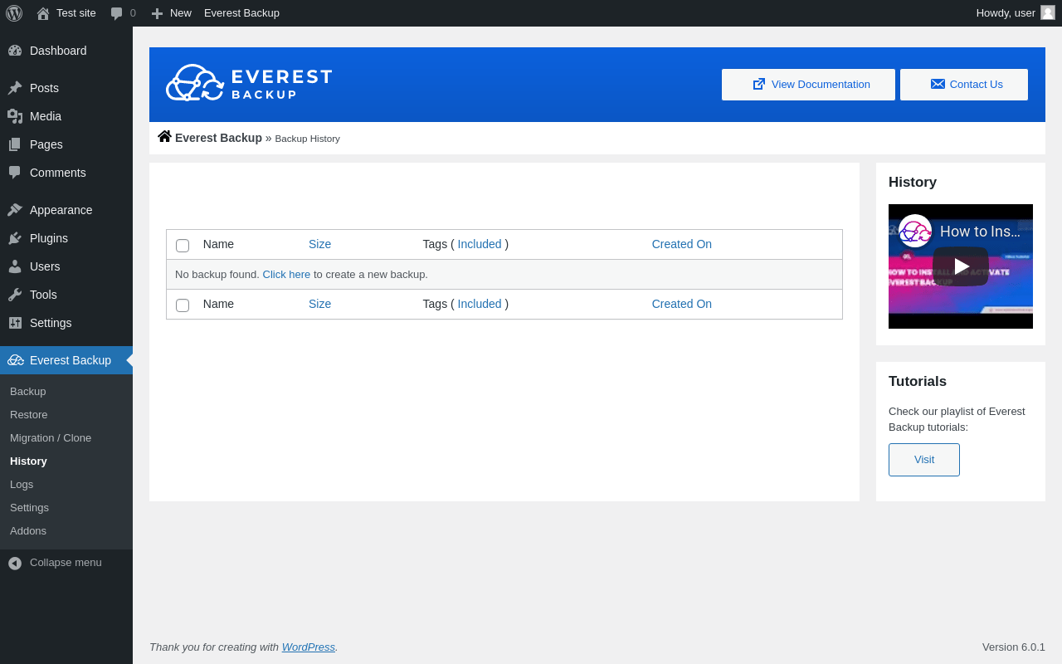This screenshot has width=1062, height=664.
Task: Open the comments bubble icon in admin bar
Action: pos(117,13)
